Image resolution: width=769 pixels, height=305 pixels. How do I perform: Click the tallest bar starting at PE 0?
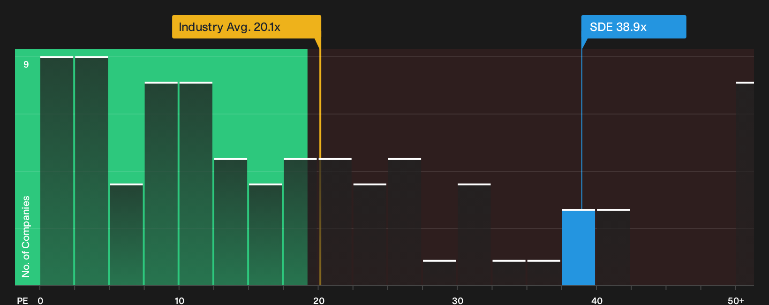click(x=57, y=171)
